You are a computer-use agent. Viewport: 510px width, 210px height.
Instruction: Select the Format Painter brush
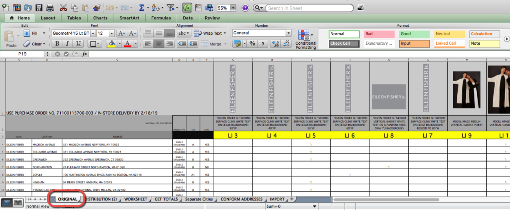tap(96, 8)
